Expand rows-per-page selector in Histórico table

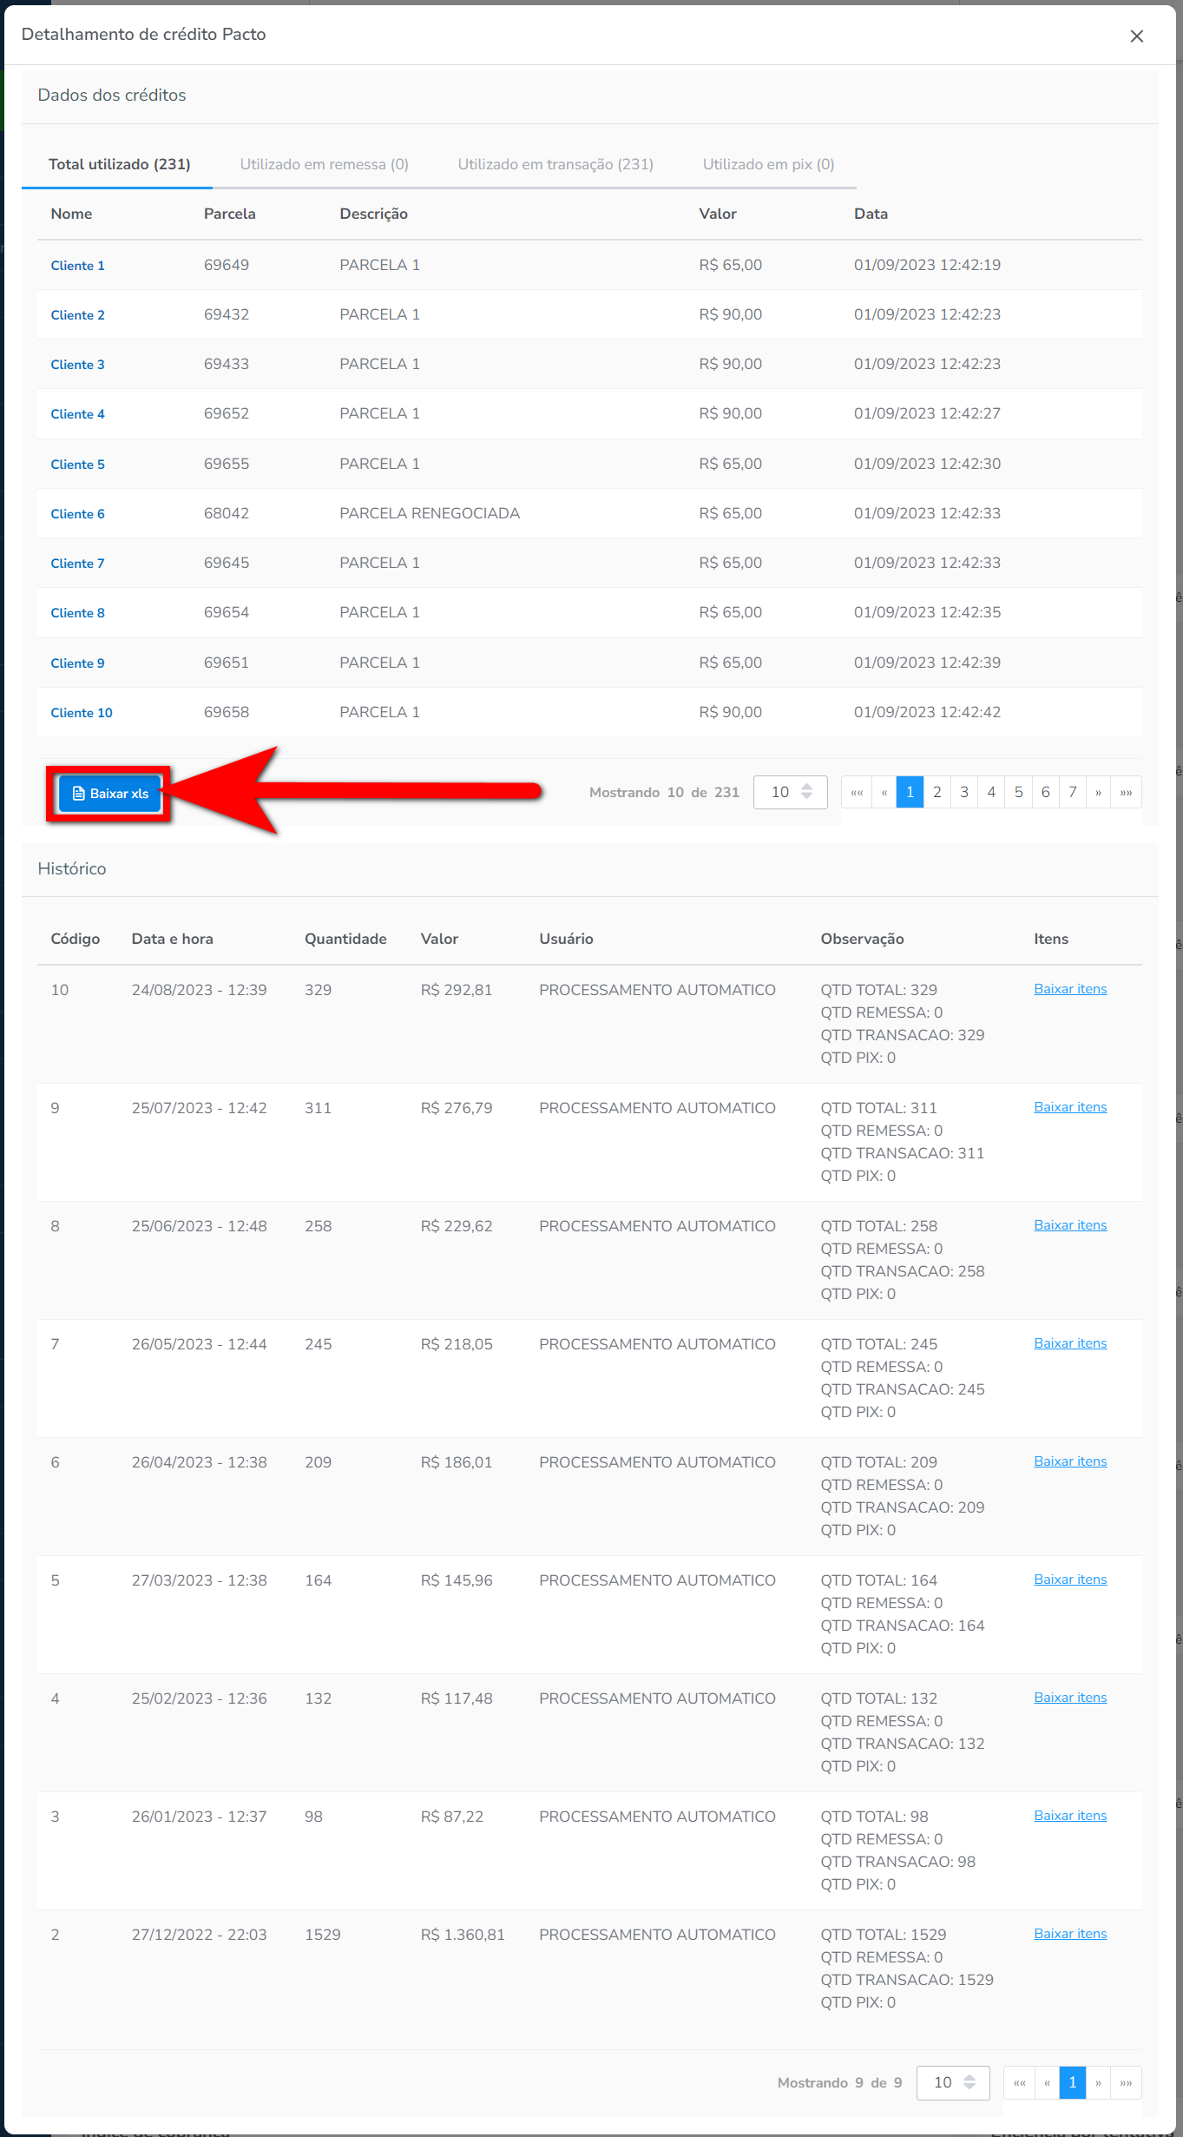click(953, 2082)
